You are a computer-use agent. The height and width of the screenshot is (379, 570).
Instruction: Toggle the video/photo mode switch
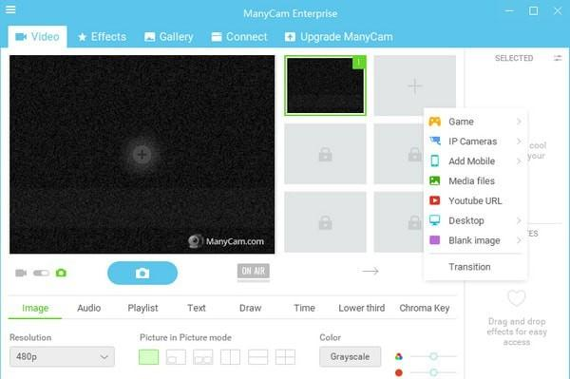coord(41,273)
